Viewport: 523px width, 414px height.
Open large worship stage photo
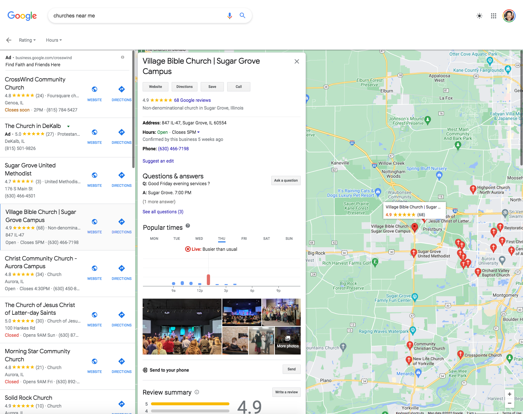pyautogui.click(x=182, y=326)
